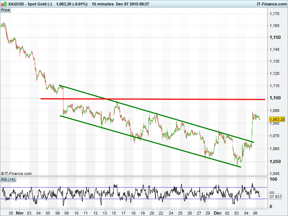288x216 pixels.
Task: Click the Nov label on date axis
Action: 20,213
